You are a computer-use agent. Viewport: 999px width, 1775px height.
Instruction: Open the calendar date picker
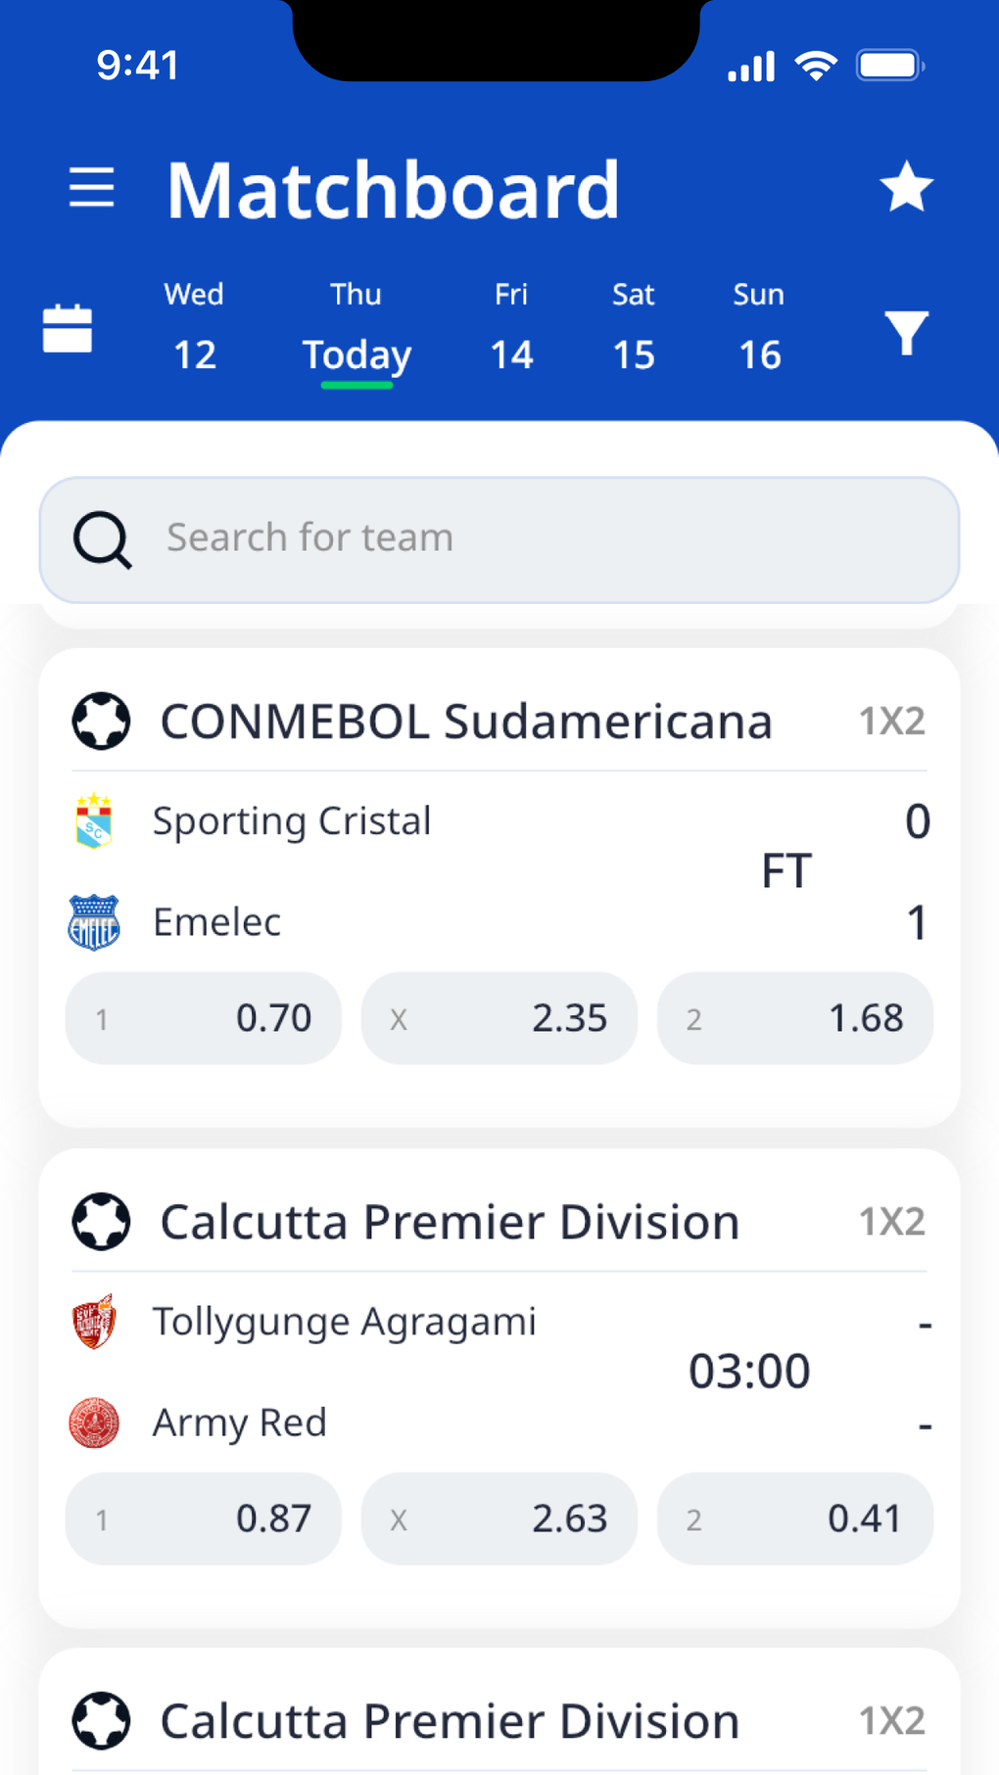pos(68,329)
